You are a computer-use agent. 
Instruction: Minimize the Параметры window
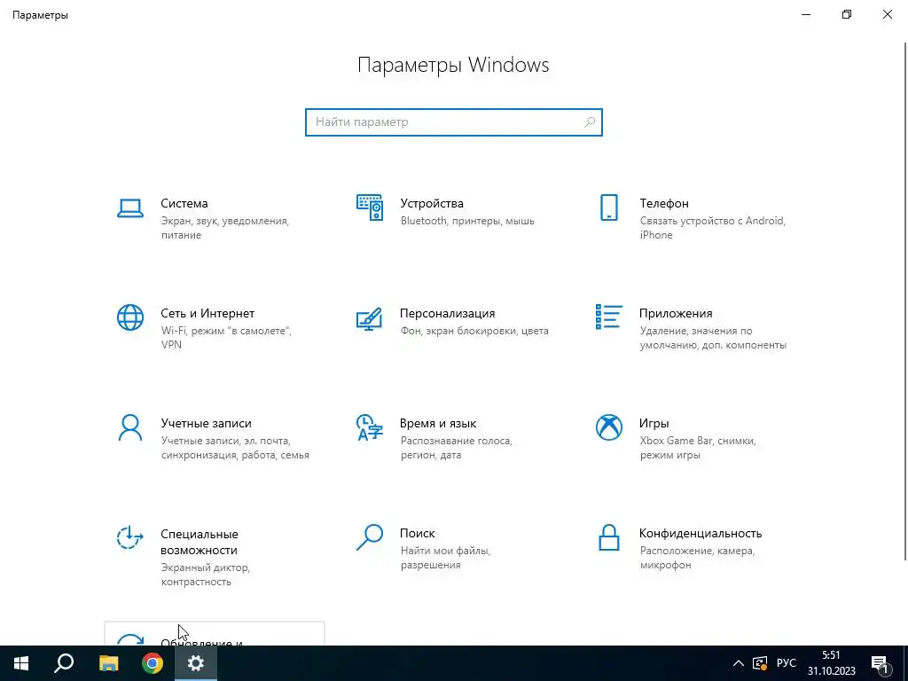(806, 14)
